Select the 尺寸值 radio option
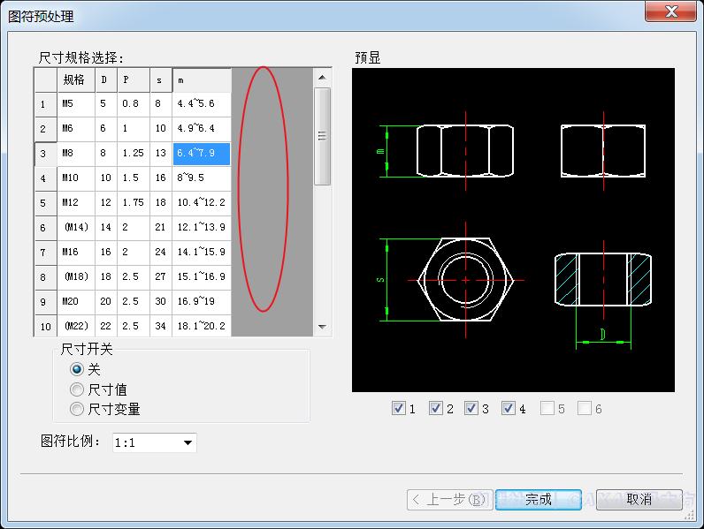Image resolution: width=704 pixels, height=529 pixels. tap(77, 389)
